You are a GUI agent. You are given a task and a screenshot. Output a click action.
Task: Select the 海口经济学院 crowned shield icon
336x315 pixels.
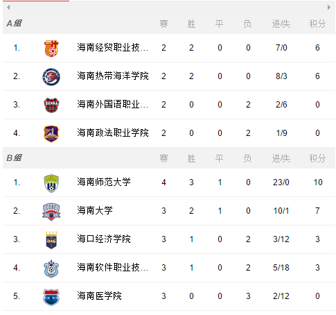click(51, 239)
